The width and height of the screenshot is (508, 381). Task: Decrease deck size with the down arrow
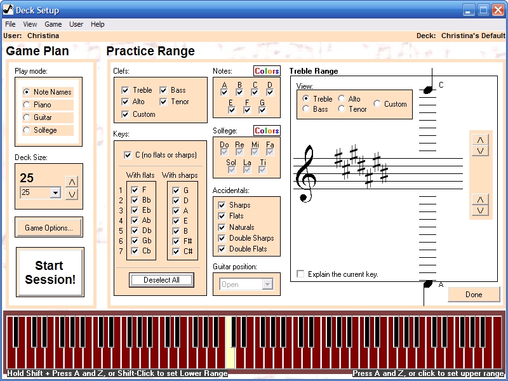tap(72, 194)
